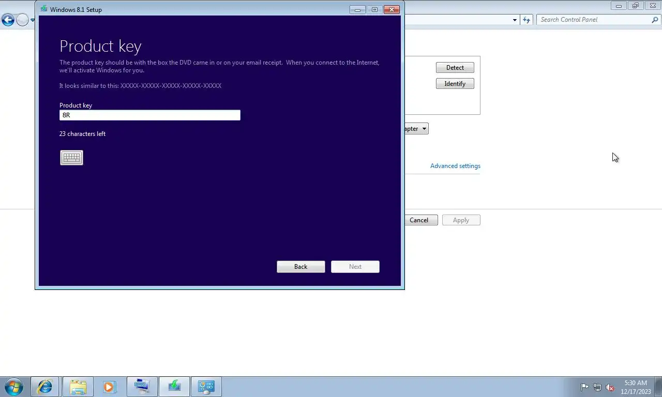
Task: Switch to Windows Setup taskbar item
Action: point(174,387)
